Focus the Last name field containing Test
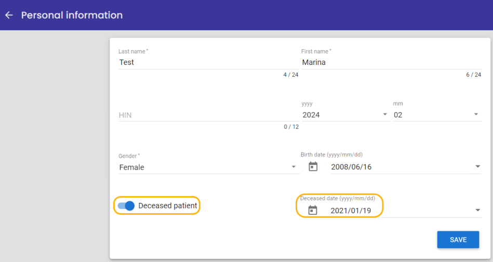 click(x=209, y=62)
